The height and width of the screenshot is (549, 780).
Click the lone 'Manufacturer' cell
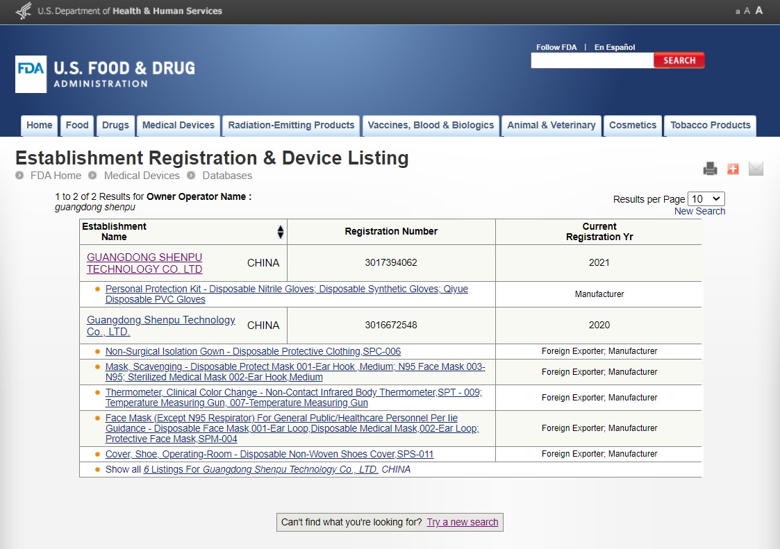point(599,294)
